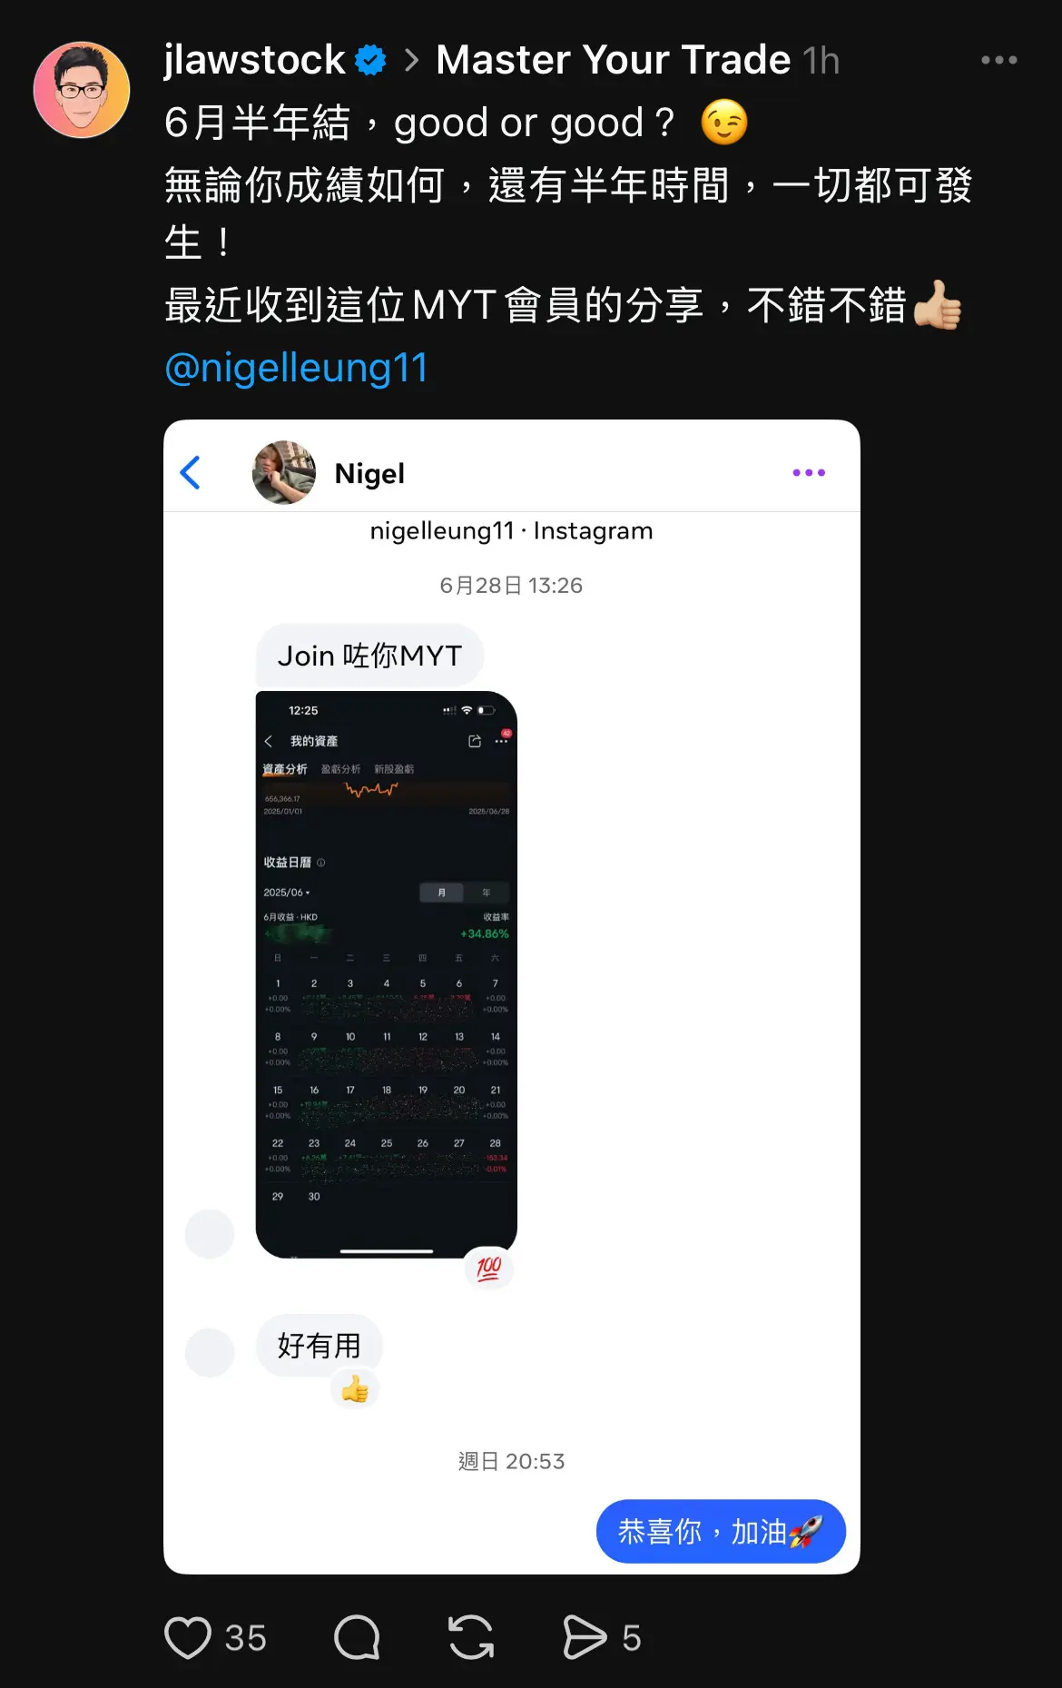
Task: Open the jlawstock username link
Action: pyautogui.click(x=254, y=60)
